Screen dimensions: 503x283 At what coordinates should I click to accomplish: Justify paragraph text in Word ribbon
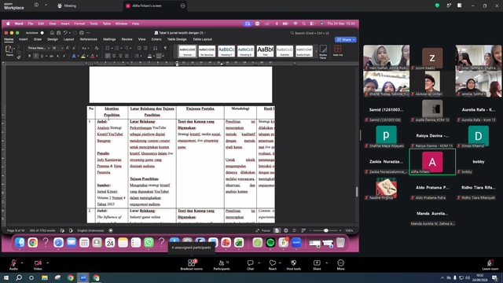(127, 56)
